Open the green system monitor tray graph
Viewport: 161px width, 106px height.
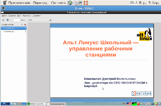click(134, 104)
